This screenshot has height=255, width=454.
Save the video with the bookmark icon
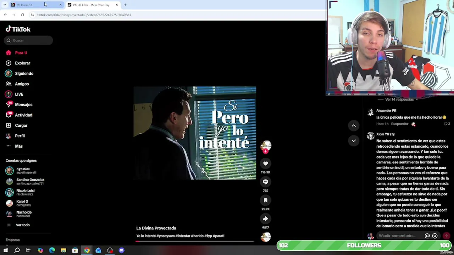tap(265, 200)
